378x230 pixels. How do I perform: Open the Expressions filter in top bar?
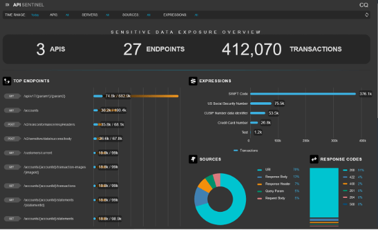pyautogui.click(x=196, y=15)
